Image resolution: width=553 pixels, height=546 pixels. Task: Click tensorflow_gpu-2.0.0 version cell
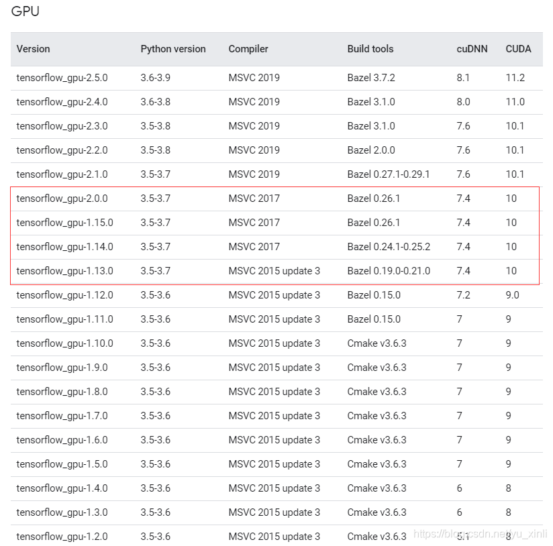coord(62,199)
